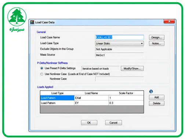Click the Nonlinear Case empty field
This screenshot has height=139, width=185.
pyautogui.click(x=119, y=79)
